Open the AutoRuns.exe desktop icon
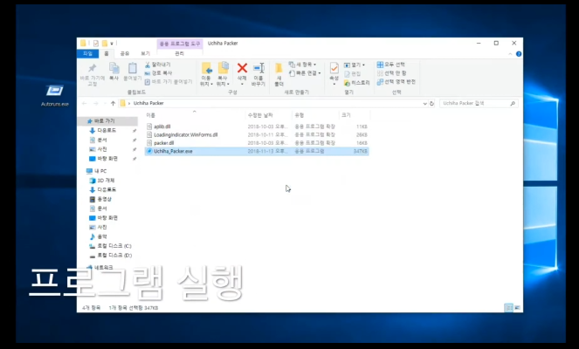Screen dimensions: 579x349 click(x=54, y=92)
